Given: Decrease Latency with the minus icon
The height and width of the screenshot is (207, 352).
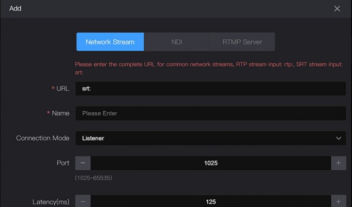Looking at the screenshot, I should (83, 201).
